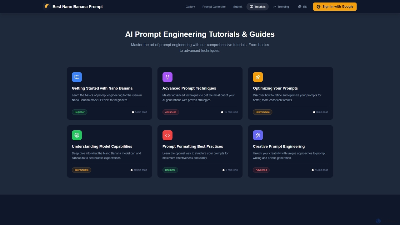The height and width of the screenshot is (225, 400).
Task: Select the Tutorials nav tab
Action: pos(257,7)
